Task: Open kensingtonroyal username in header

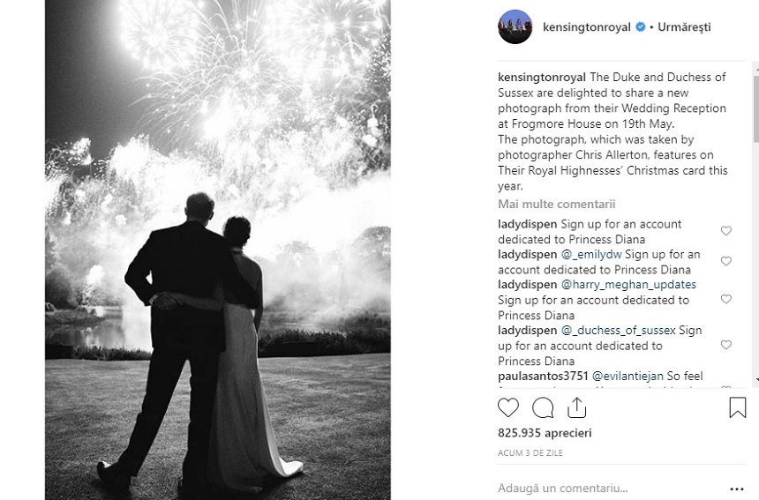Action: pyautogui.click(x=587, y=27)
